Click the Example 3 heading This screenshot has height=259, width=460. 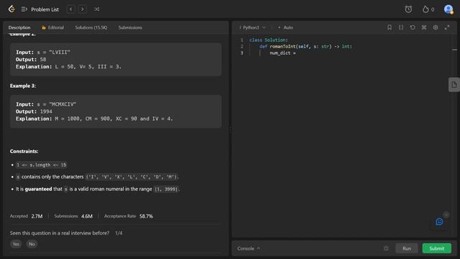pyautogui.click(x=23, y=86)
